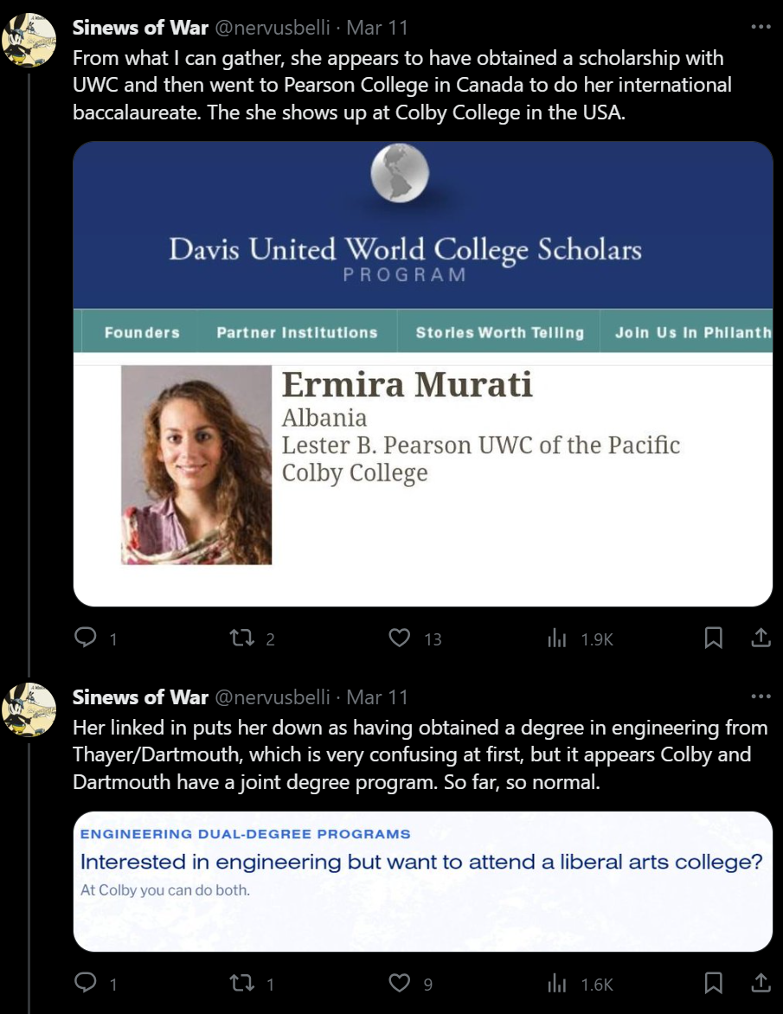Reply to the second tweet about Thayer/Dartmouth
This screenshot has height=1014, width=783.
coord(86,983)
